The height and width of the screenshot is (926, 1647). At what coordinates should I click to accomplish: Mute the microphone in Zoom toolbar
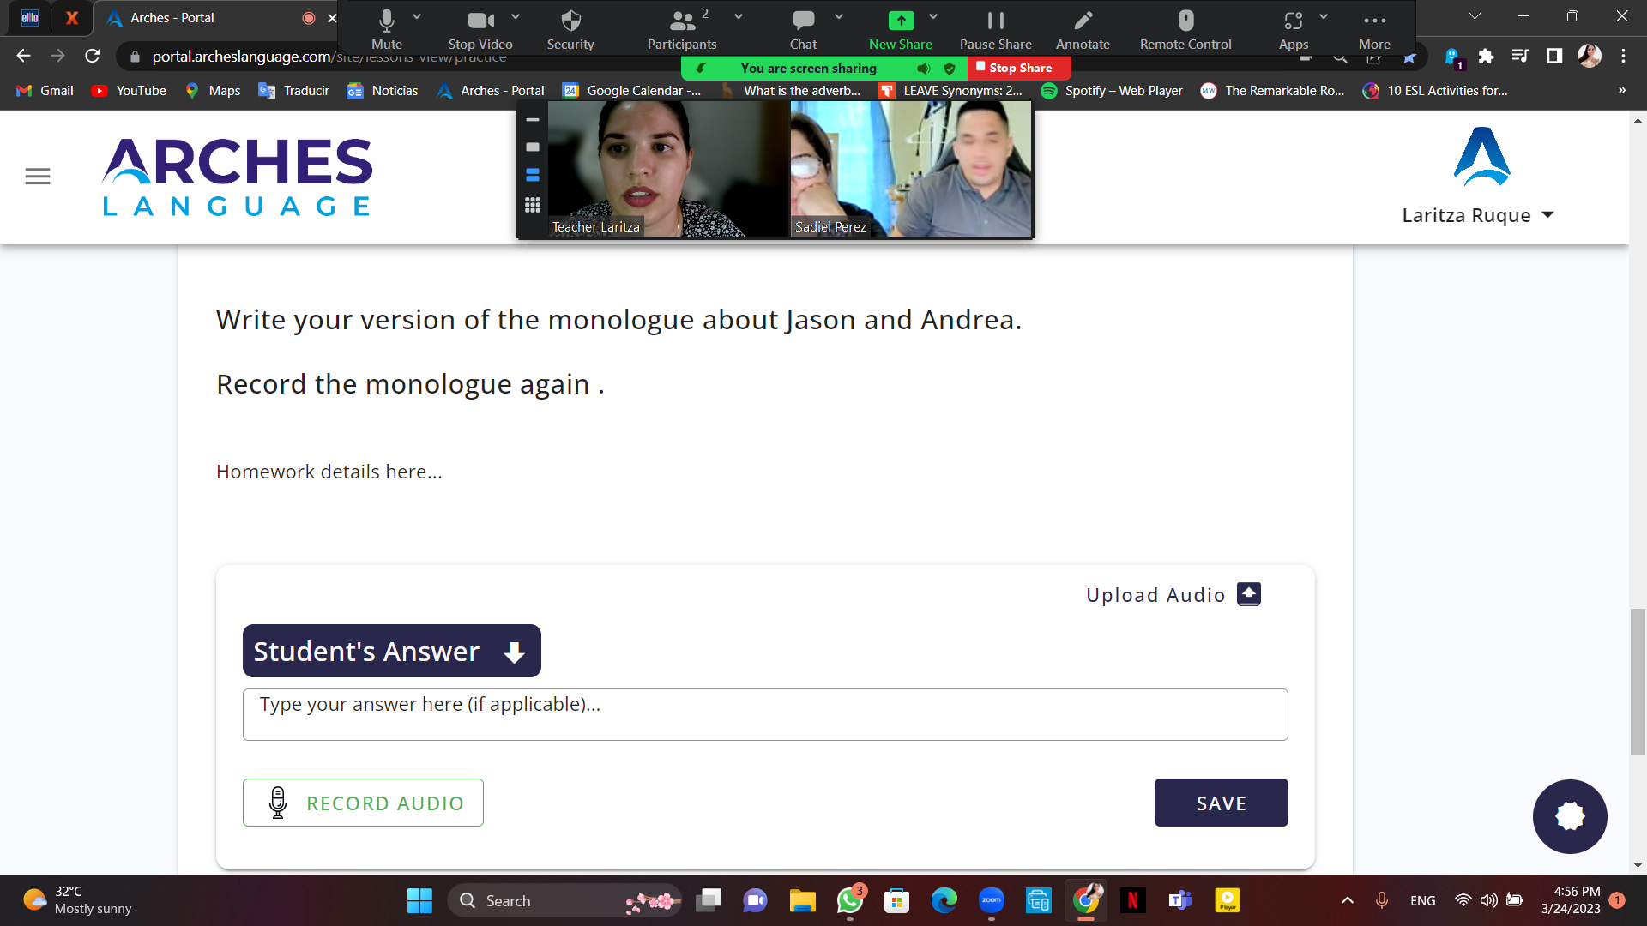pyautogui.click(x=387, y=29)
